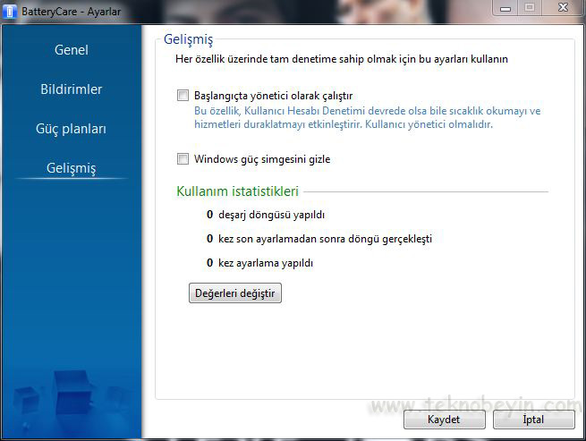Click the Kullanım istatistikleri heading

tap(237, 191)
